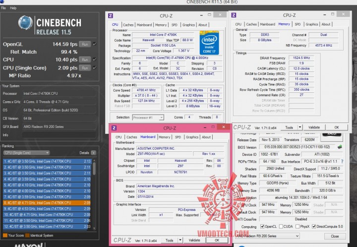Switch to Caches tab in the CPU window

[128, 25]
